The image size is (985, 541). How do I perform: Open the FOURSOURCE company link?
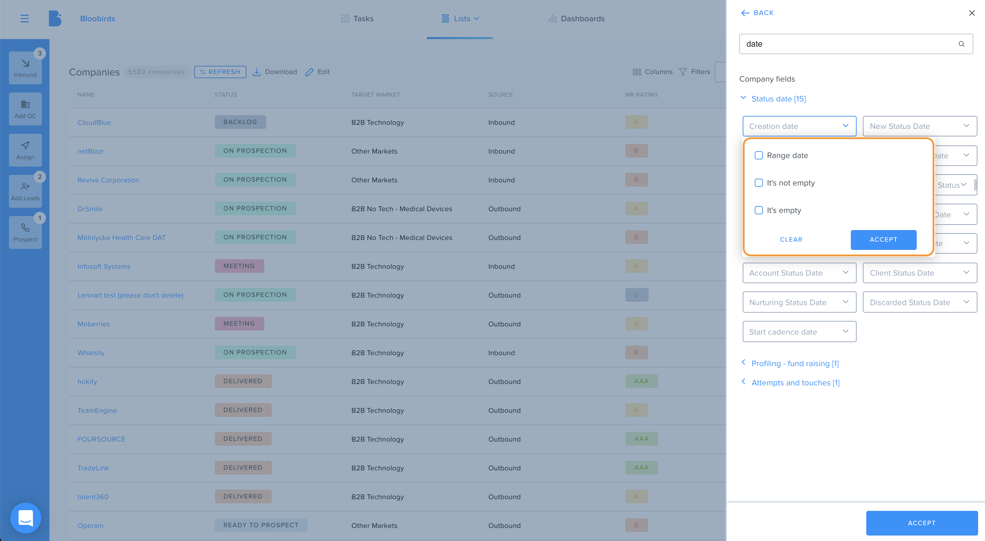101,439
